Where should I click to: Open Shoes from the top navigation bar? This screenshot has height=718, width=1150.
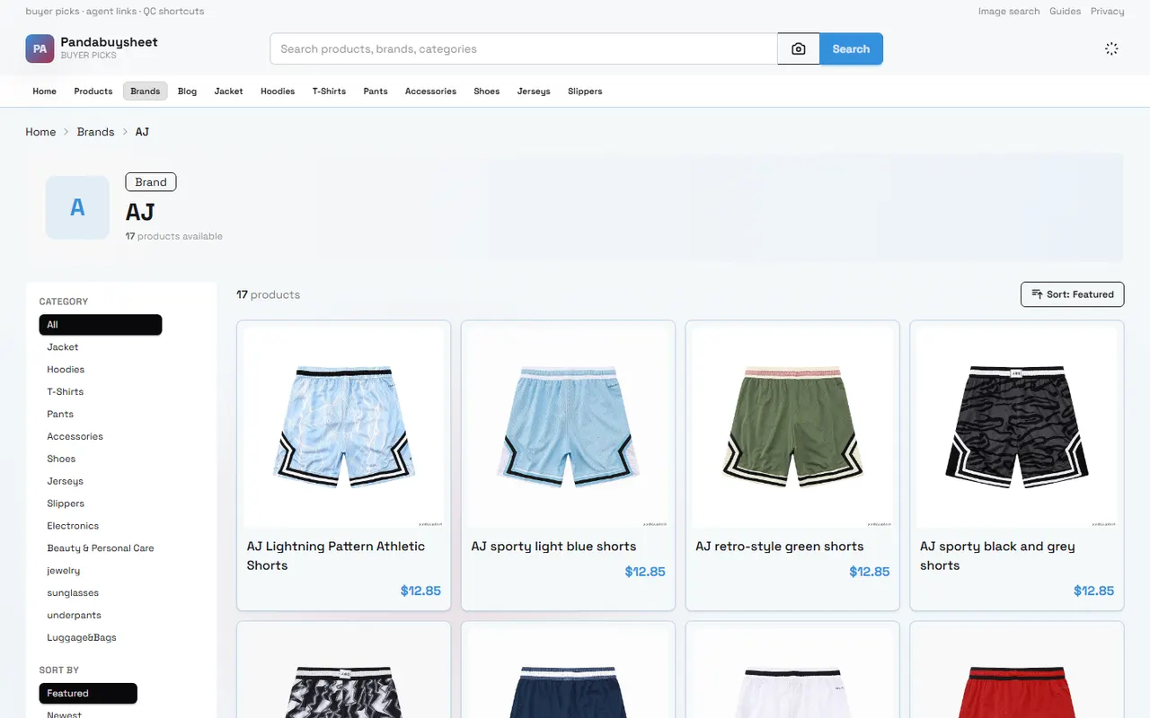[x=487, y=92]
